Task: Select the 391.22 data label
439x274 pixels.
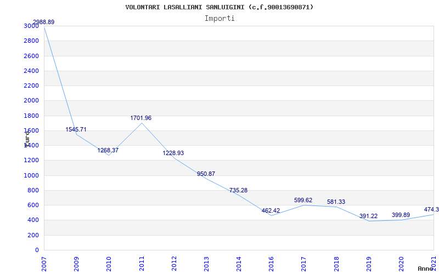Action: coord(368,216)
